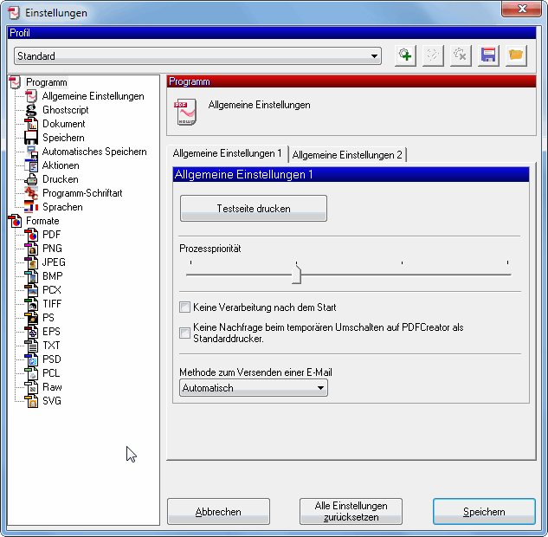Click the save profile floppy disk icon
This screenshot has height=537, width=548.
point(488,55)
